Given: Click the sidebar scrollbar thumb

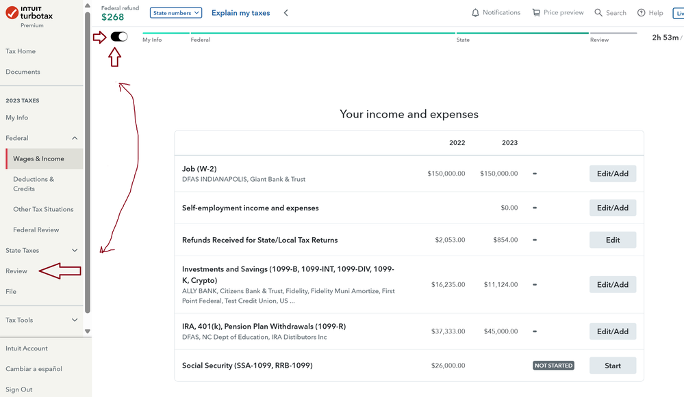Looking at the screenshot, I should pyautogui.click(x=87, y=162).
